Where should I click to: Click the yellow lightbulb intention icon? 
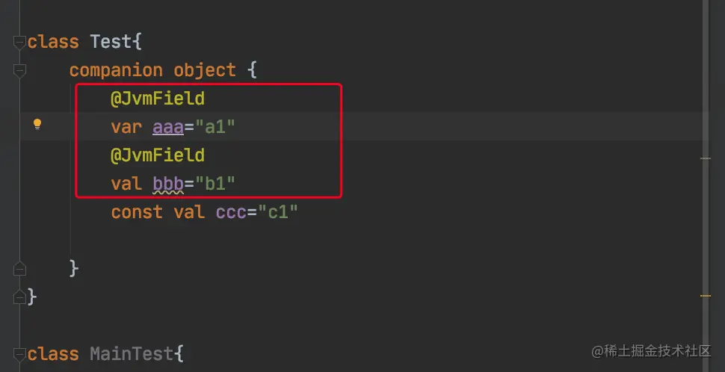click(x=37, y=125)
